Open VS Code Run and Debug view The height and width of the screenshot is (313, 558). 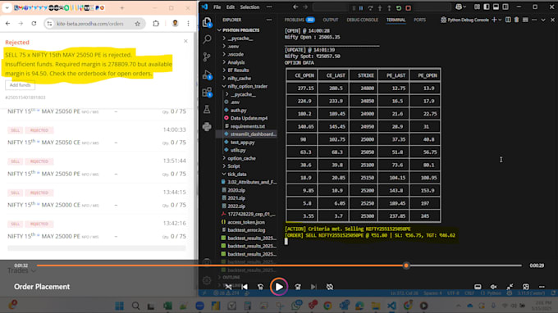coord(207,75)
